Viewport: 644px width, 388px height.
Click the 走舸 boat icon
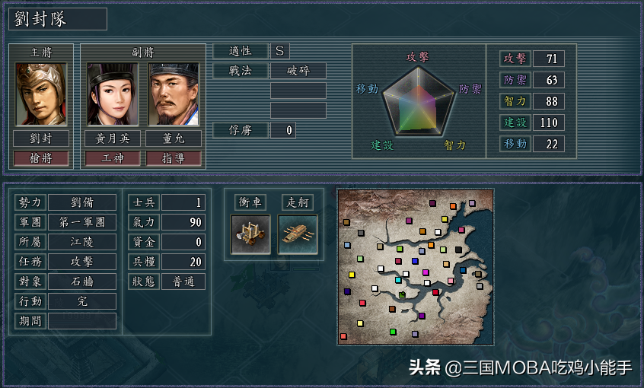[x=298, y=234]
